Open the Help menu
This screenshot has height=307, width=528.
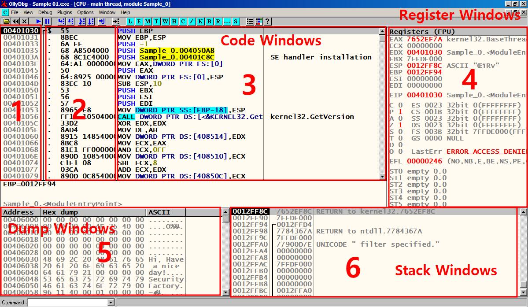(125, 12)
